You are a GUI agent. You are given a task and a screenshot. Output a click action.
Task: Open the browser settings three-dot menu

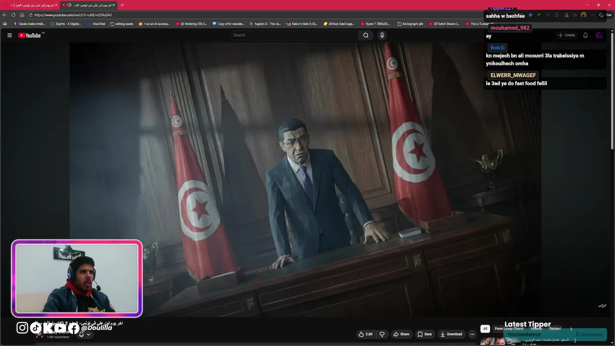[x=592, y=15]
